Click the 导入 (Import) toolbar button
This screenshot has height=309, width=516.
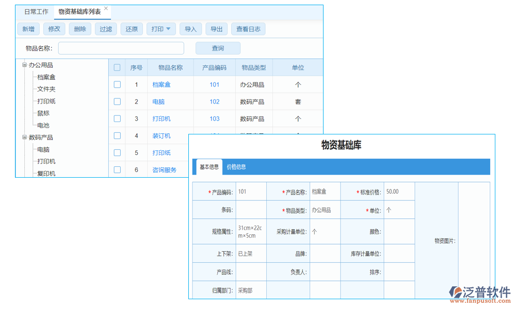click(x=190, y=29)
